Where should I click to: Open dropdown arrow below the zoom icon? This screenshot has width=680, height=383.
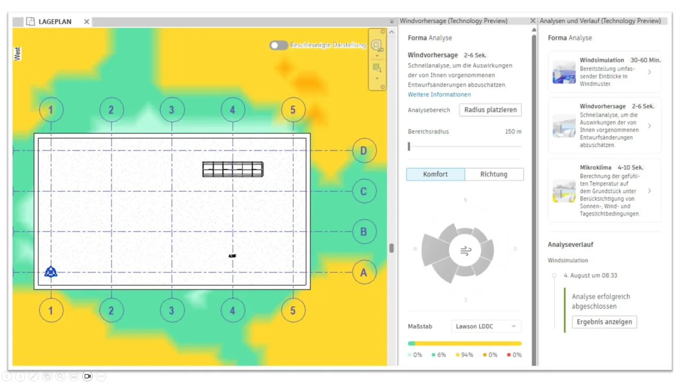[377, 78]
